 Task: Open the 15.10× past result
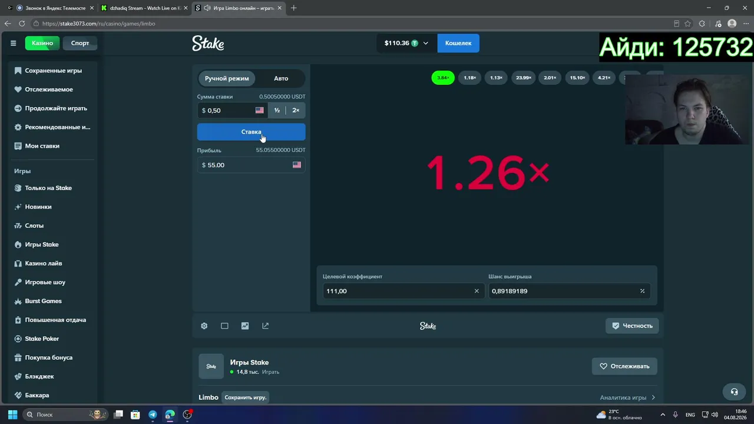pos(577,78)
